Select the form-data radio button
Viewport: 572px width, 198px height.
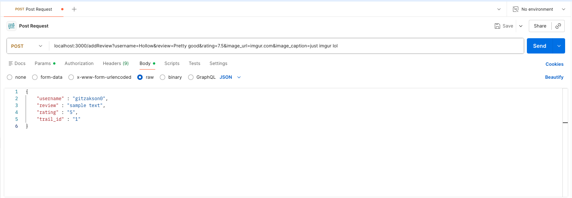[x=35, y=77]
